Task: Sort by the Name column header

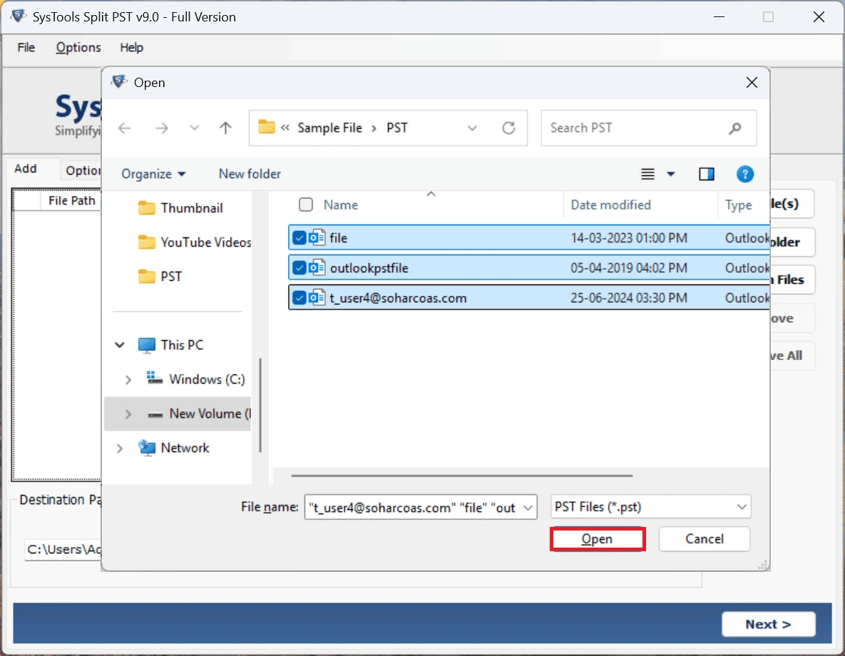Action: coord(341,205)
